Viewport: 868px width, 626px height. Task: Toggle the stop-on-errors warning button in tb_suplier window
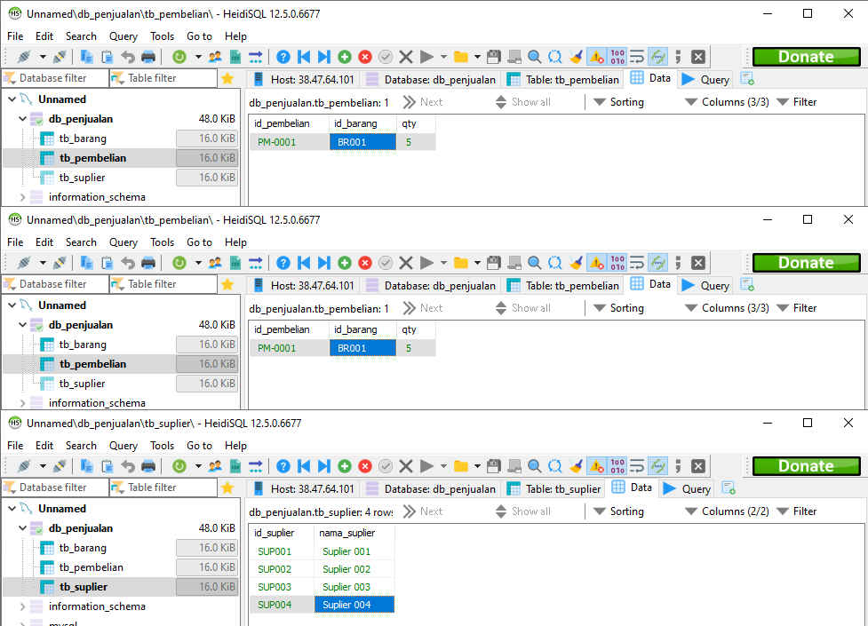click(x=596, y=466)
